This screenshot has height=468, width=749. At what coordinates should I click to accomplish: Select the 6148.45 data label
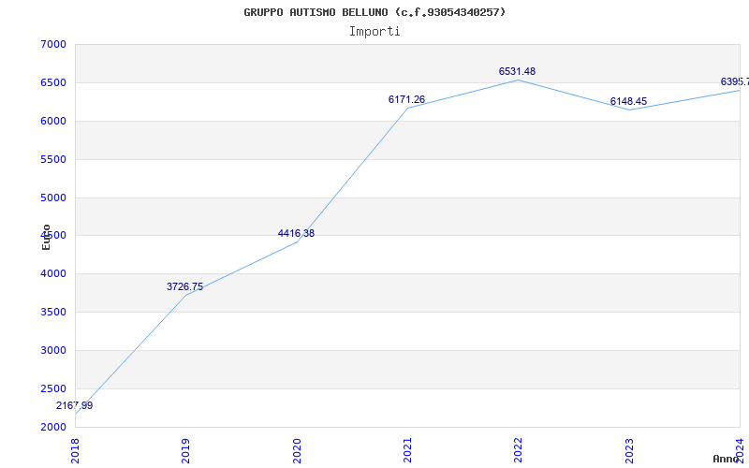[x=628, y=102]
